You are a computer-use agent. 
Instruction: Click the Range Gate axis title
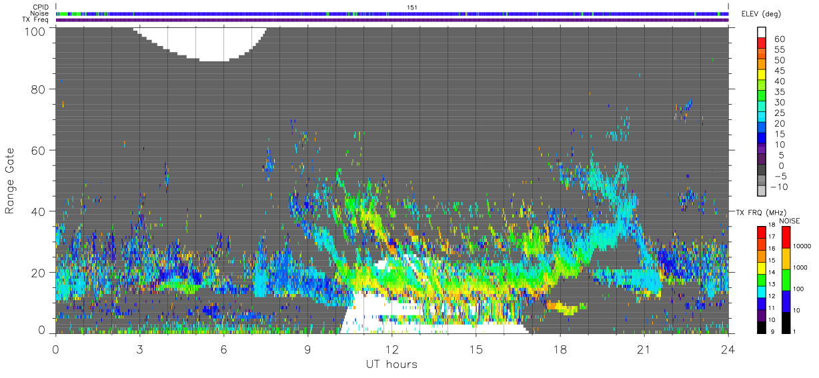10,180
